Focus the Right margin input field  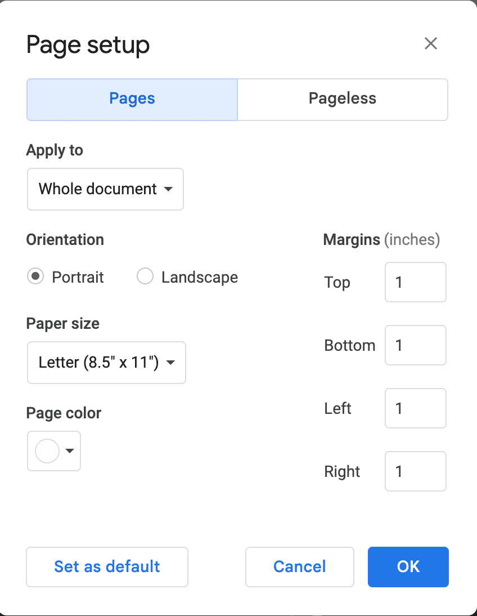415,471
